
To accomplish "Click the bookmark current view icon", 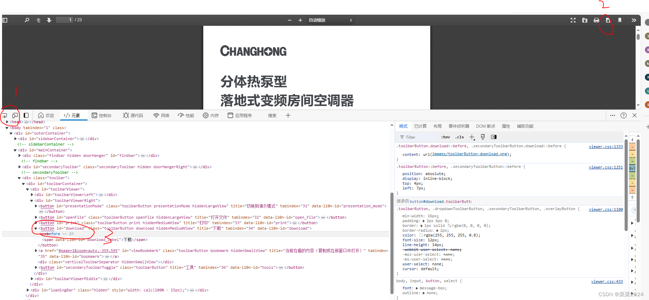I will (620, 20).
